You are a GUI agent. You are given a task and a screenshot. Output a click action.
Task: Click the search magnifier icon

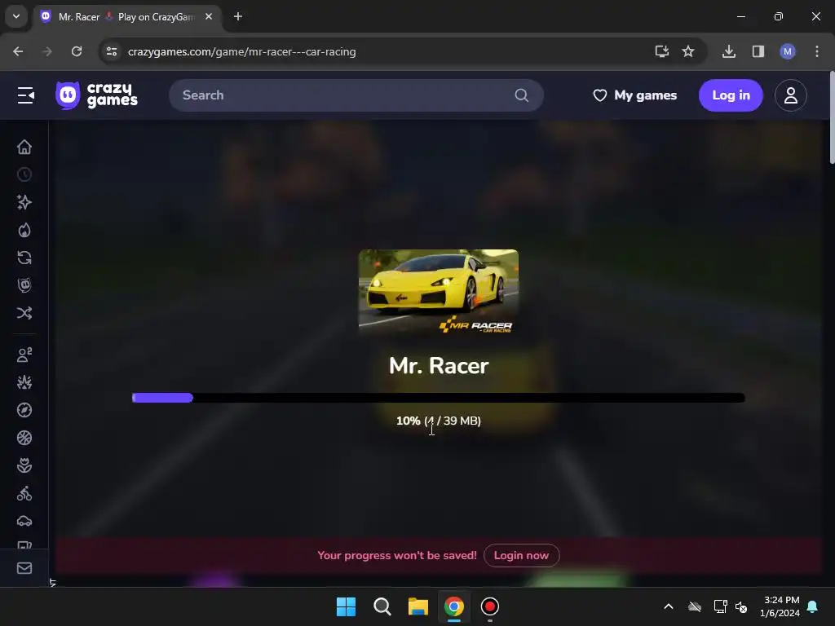pyautogui.click(x=522, y=95)
